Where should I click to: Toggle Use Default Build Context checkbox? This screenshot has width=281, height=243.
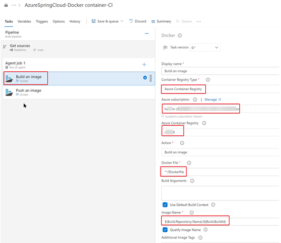click(165, 205)
